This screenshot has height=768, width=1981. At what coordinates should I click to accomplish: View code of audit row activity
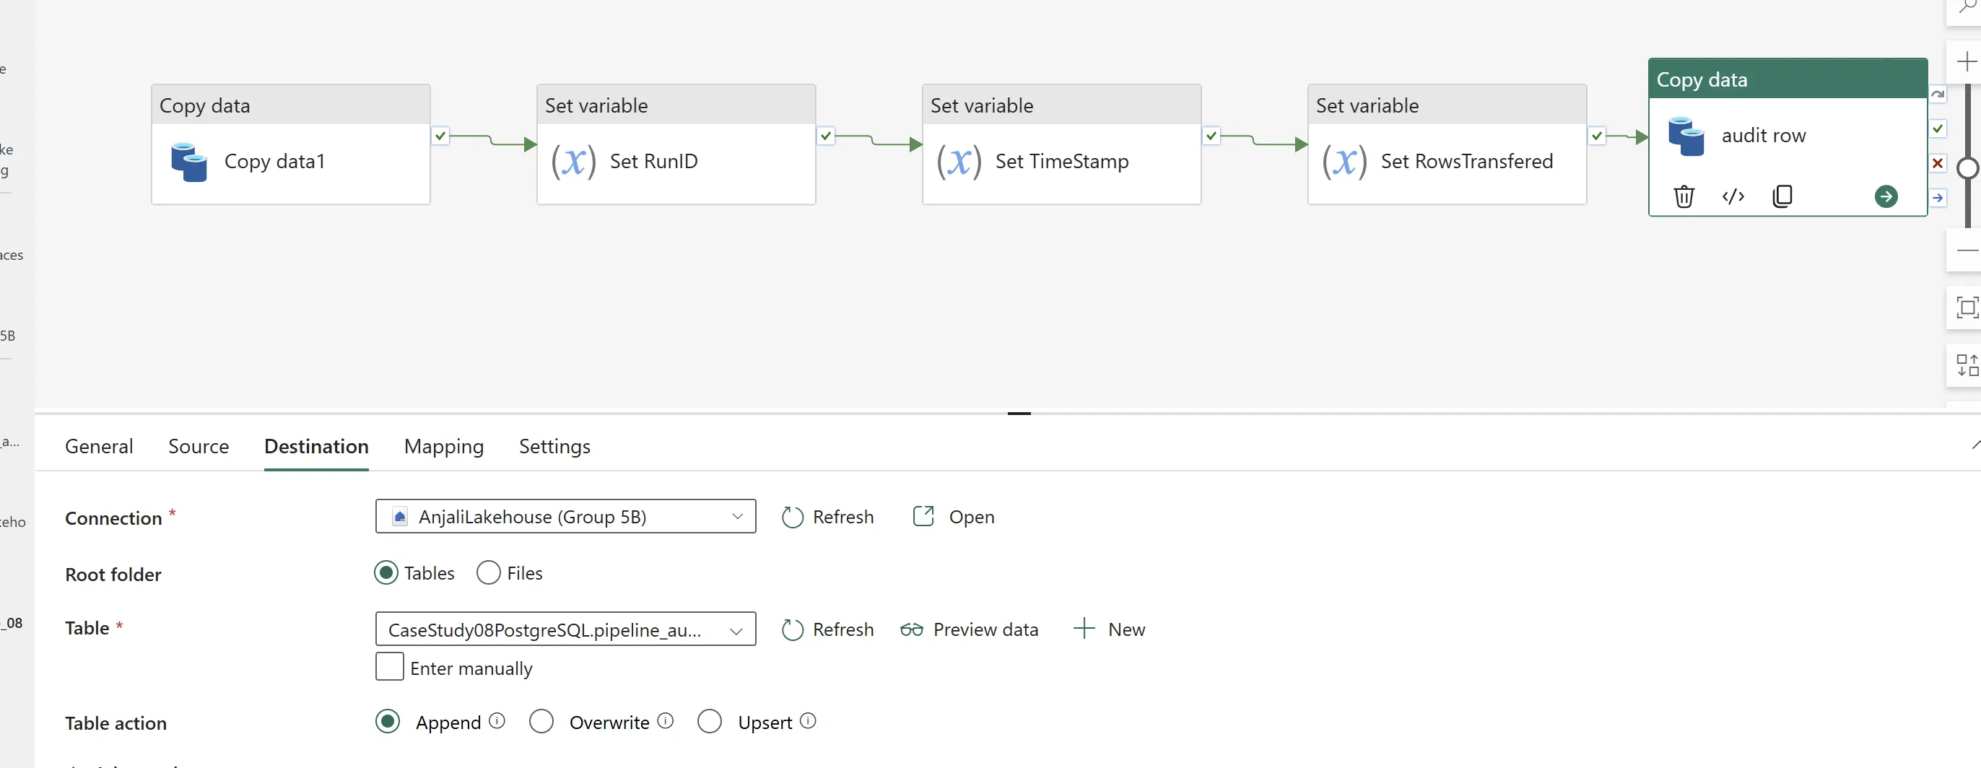click(x=1733, y=197)
